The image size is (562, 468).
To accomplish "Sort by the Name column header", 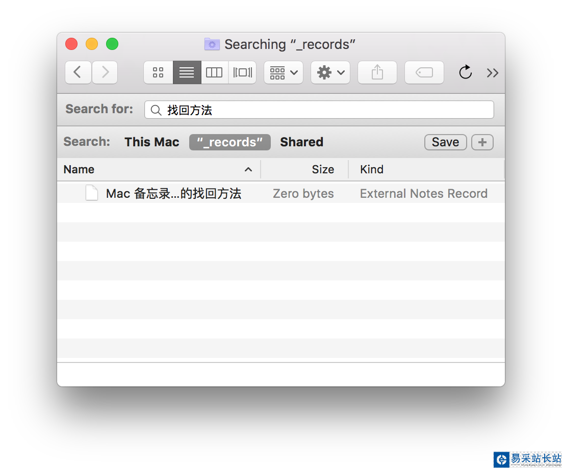I will click(x=159, y=169).
